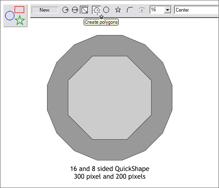Toggle the Create polygons icon
Image resolution: width=219 pixels, height=188 pixels.
coord(97,10)
